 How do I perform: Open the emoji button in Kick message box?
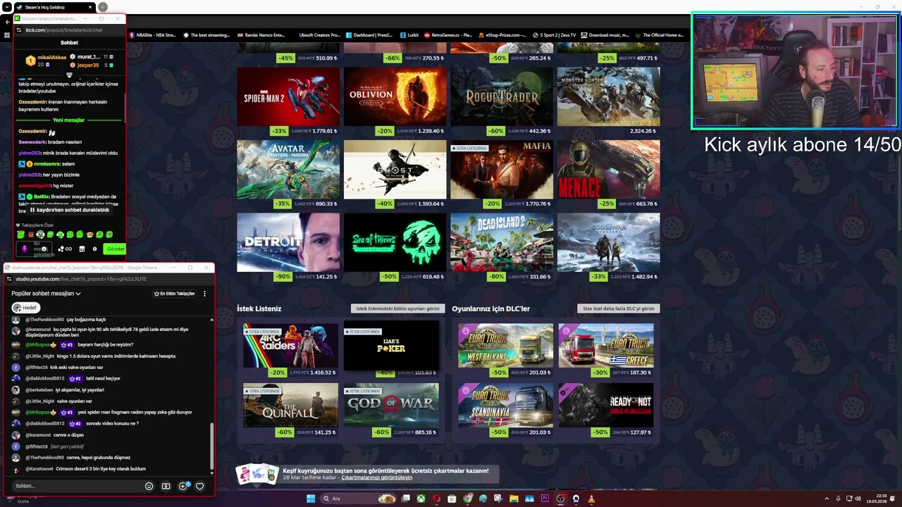pyautogui.click(x=44, y=249)
